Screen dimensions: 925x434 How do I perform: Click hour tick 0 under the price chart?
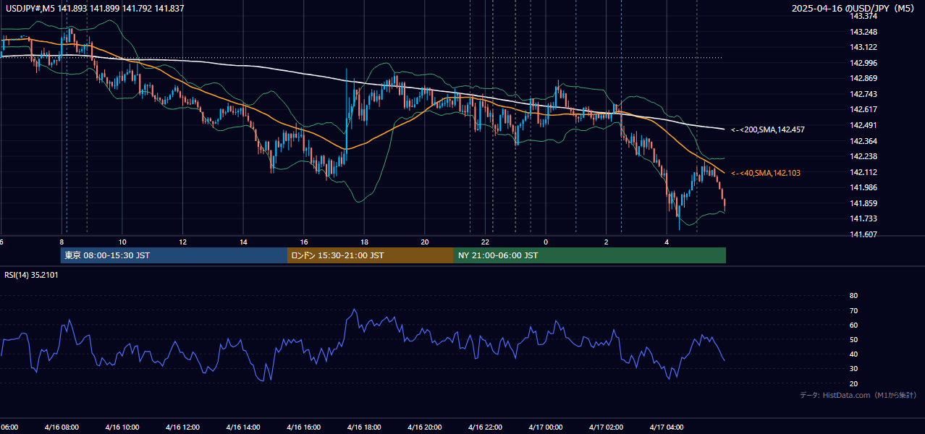(546, 242)
